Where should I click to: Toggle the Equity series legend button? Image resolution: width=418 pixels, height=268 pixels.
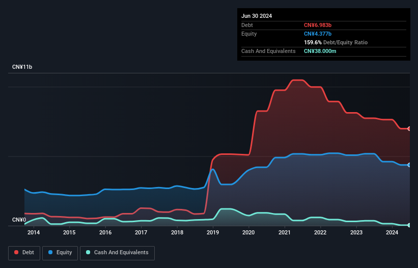point(60,253)
